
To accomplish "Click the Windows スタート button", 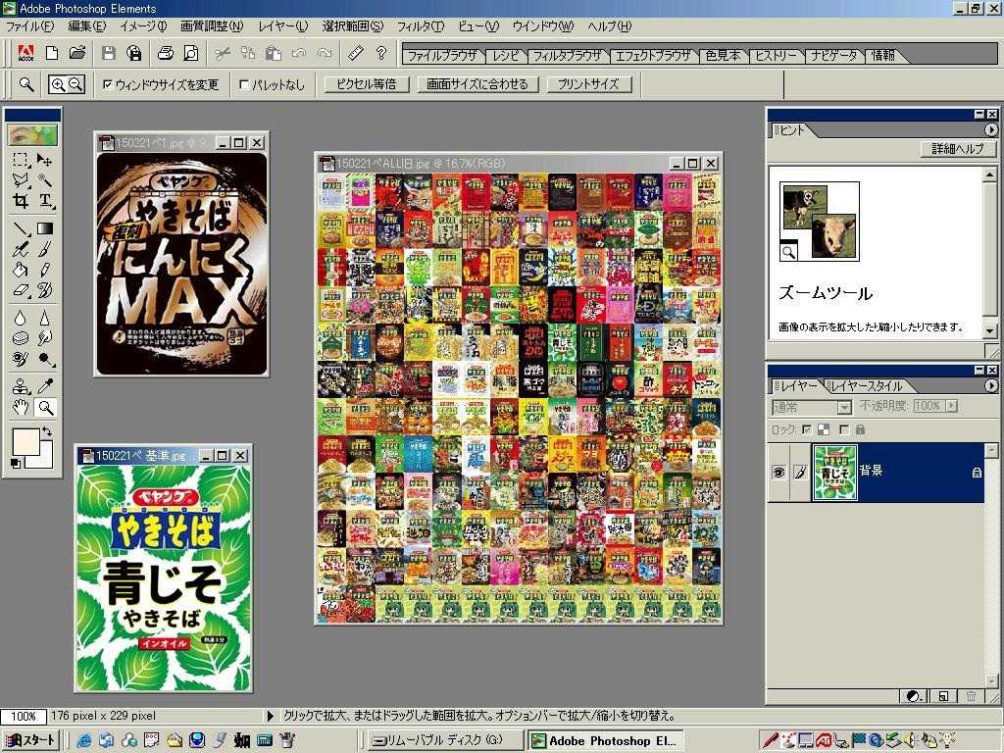I will [30, 741].
